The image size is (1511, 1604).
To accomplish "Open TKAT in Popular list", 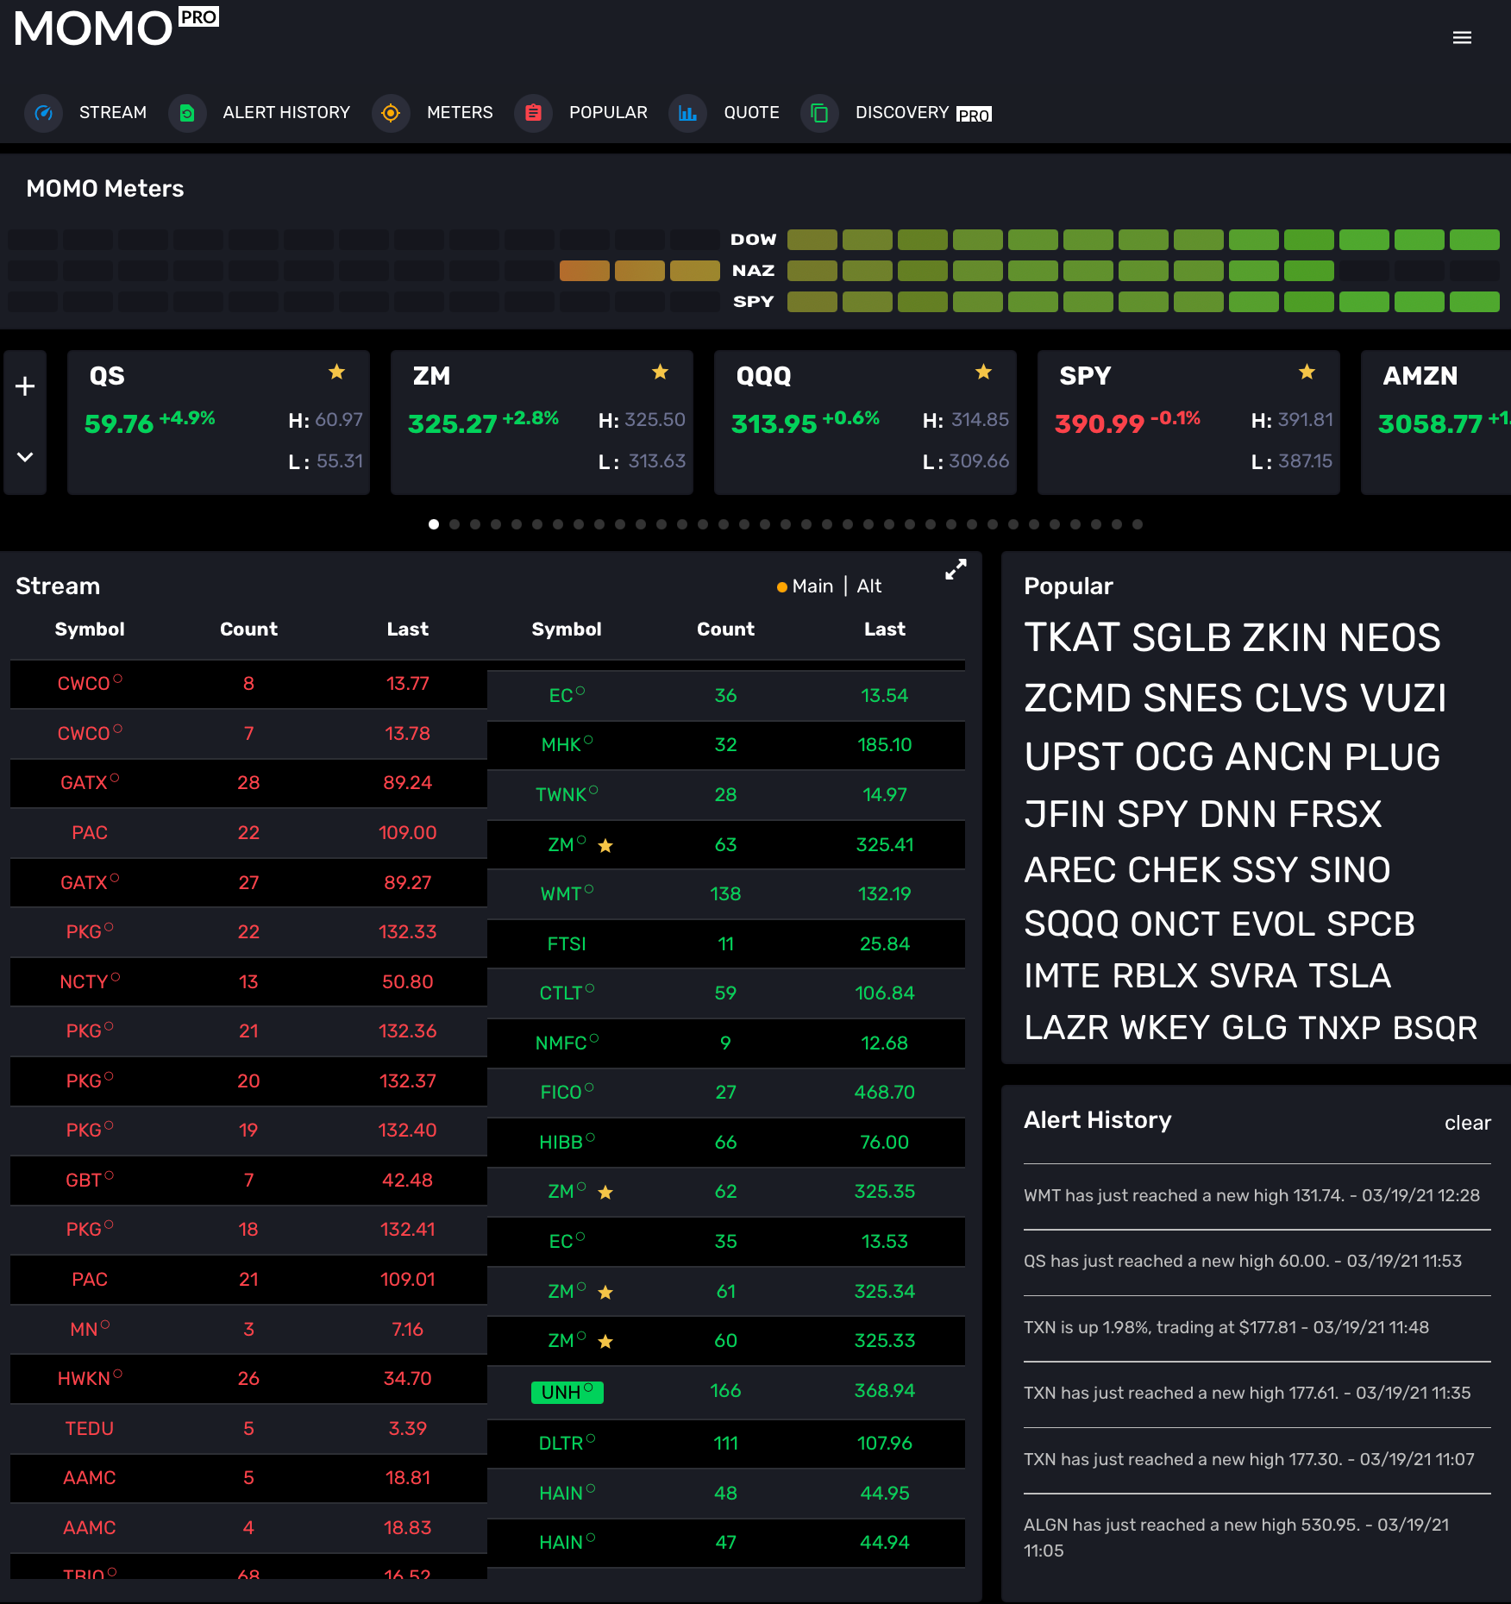I will click(1072, 638).
